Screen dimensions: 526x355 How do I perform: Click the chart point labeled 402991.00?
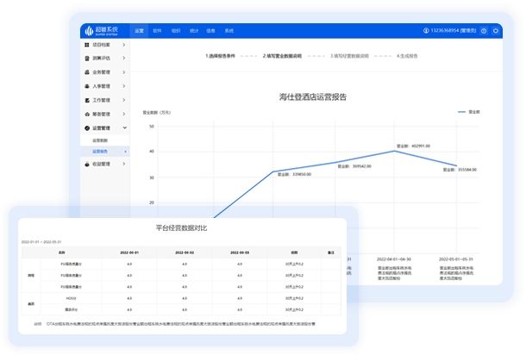point(396,152)
